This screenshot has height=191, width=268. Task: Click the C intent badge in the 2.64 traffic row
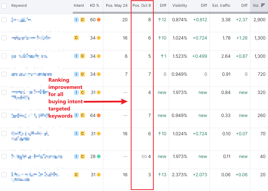(x=83, y=56)
